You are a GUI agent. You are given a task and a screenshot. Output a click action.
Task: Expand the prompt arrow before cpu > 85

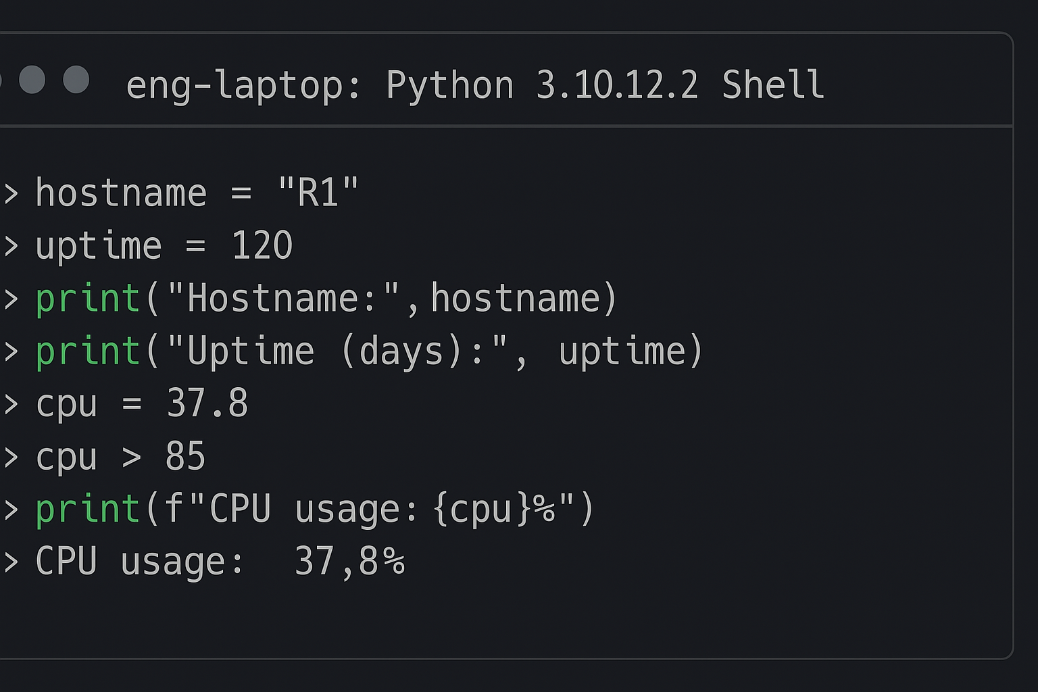point(9,456)
